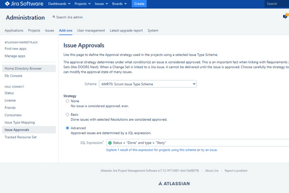Open Db Console in sidebar
Viewport: 289px width, 193px height.
coord(13,76)
